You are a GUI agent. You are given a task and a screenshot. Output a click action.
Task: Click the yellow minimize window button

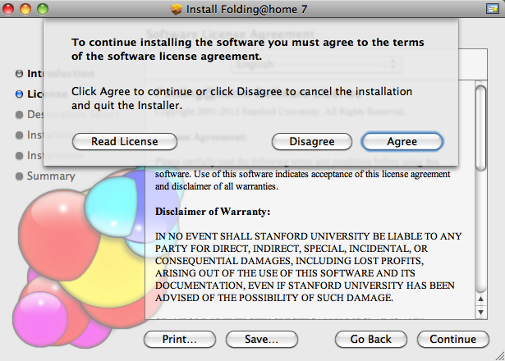point(26,9)
